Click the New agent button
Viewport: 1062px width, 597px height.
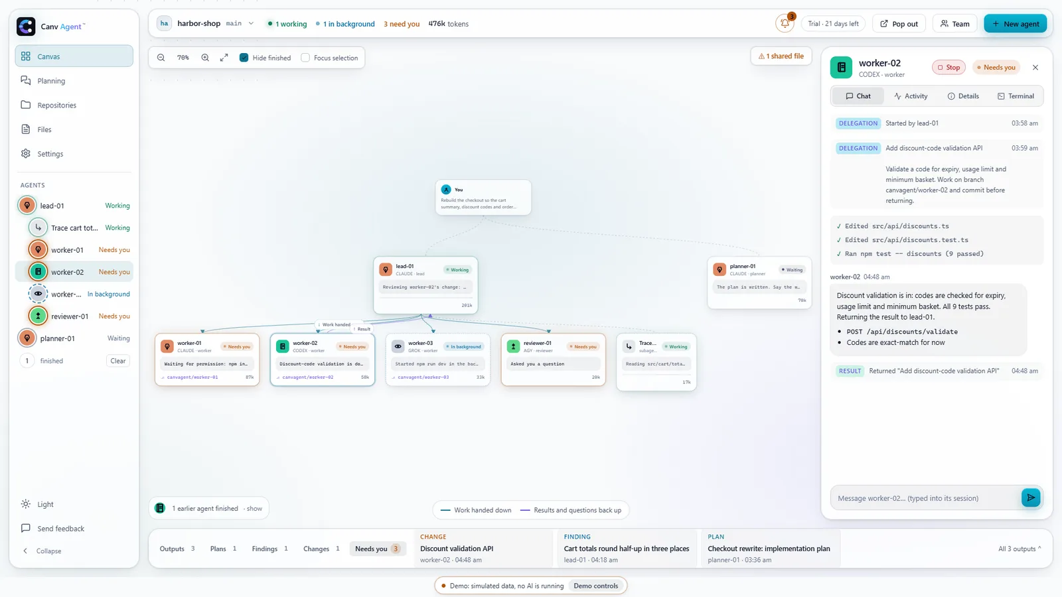[1015, 24]
